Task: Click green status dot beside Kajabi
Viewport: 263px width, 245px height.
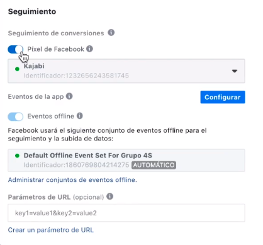Action: click(x=17, y=69)
